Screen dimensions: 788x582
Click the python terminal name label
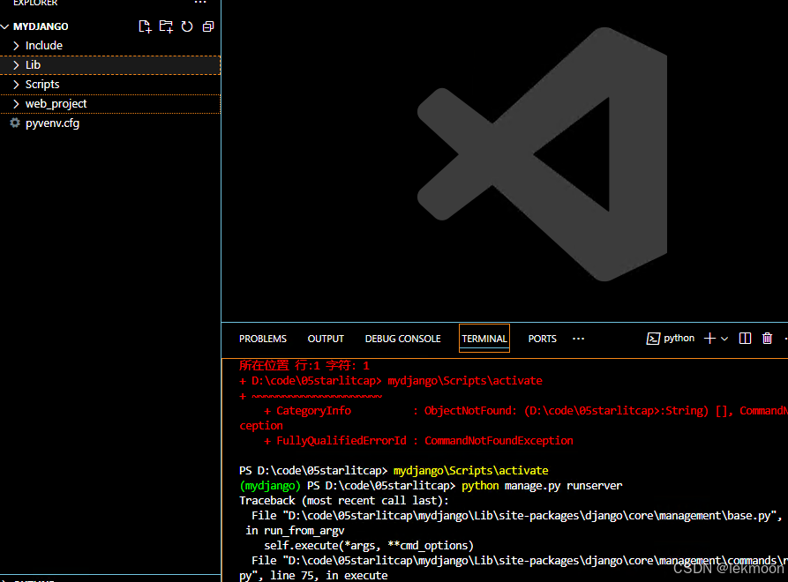(679, 339)
